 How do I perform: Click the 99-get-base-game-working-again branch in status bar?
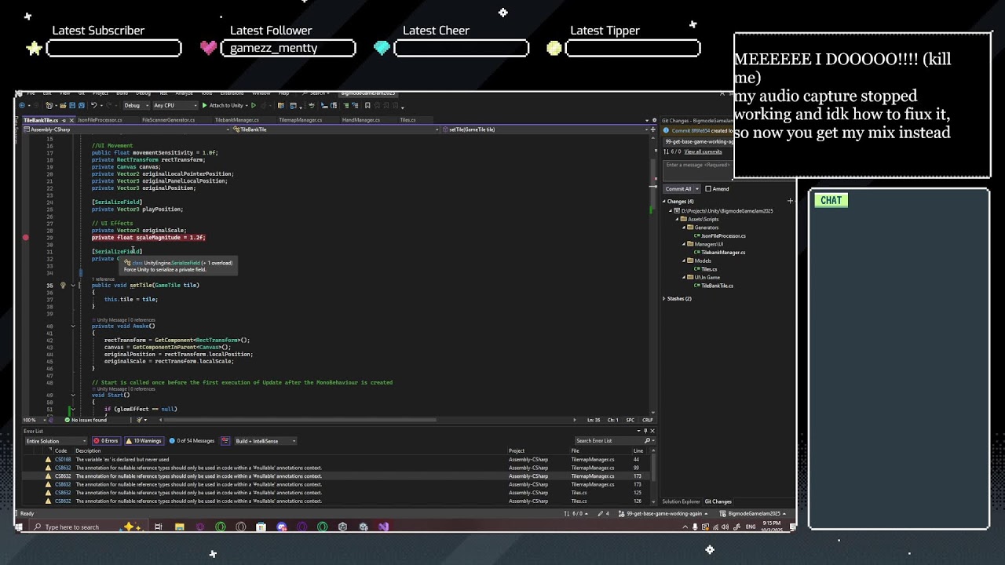663,513
